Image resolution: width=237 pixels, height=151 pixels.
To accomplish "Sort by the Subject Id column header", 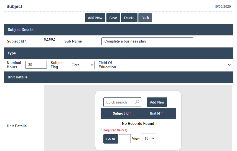I will pos(121,113).
